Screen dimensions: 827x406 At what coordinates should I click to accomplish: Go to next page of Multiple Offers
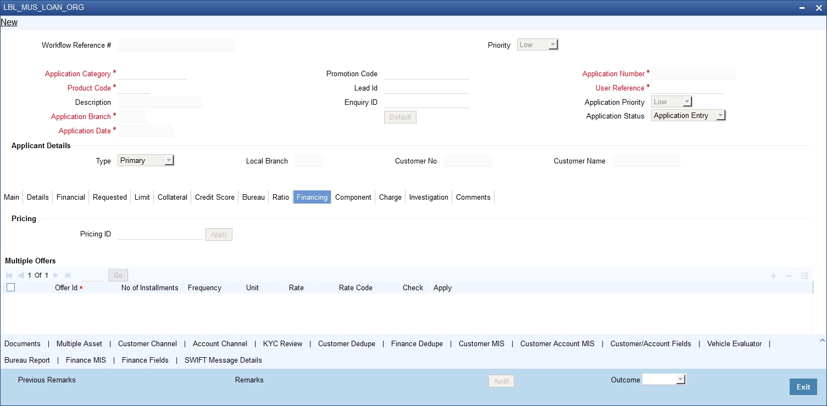tap(56, 275)
